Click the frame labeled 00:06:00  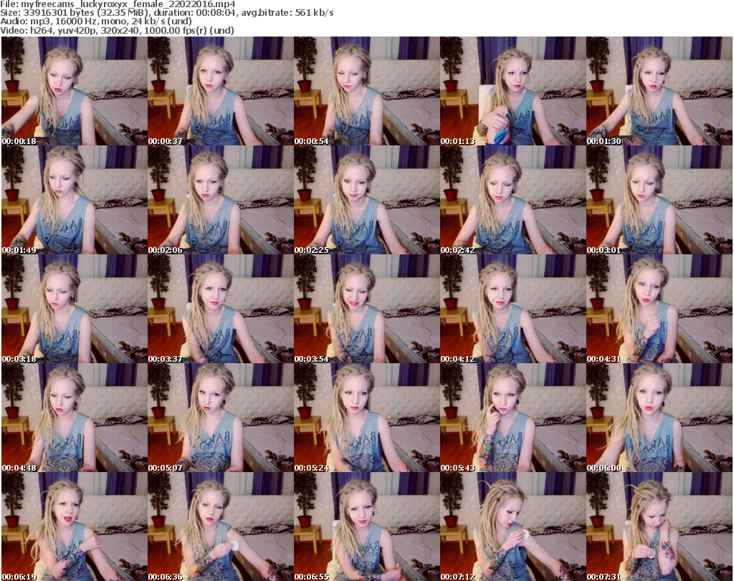[659, 418]
